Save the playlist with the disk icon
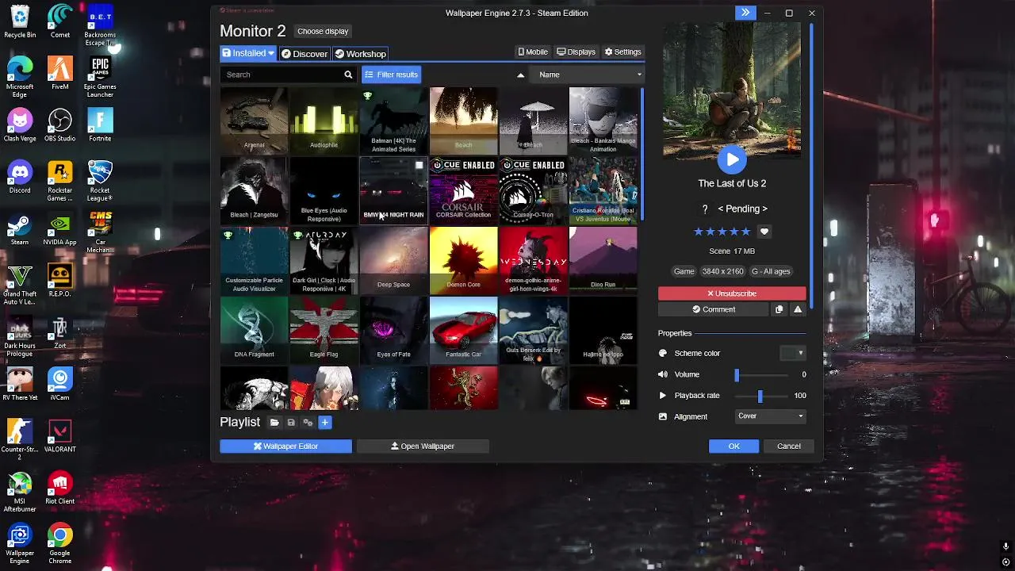The height and width of the screenshot is (571, 1015). [x=291, y=423]
